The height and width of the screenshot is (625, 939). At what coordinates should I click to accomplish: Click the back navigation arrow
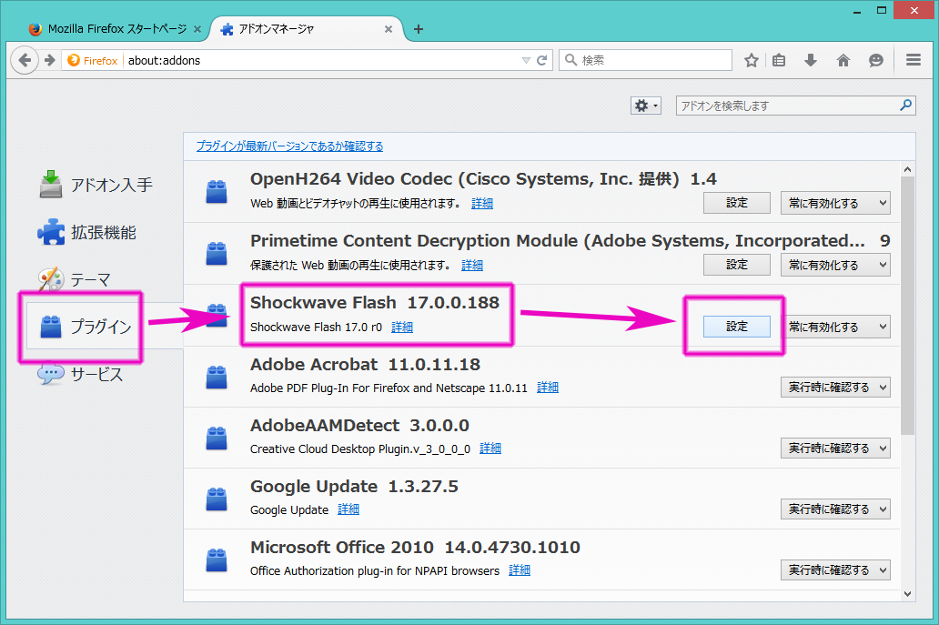25,60
